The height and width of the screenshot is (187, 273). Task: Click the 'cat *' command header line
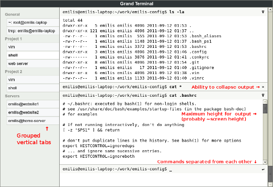tap(163, 87)
